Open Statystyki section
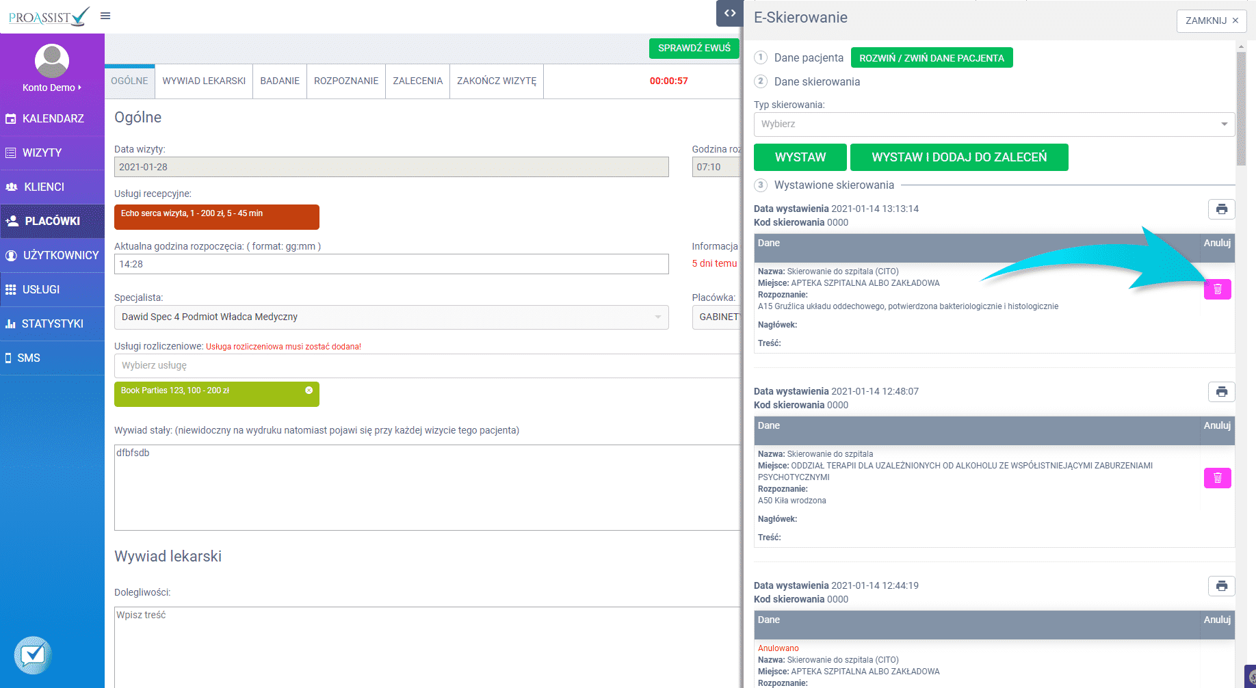Screen dimensions: 1256x688 (52, 323)
